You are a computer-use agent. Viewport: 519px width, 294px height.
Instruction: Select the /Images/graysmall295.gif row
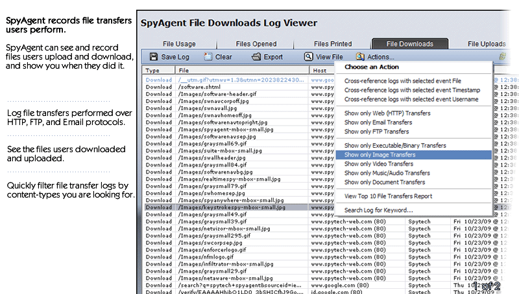coord(326,236)
